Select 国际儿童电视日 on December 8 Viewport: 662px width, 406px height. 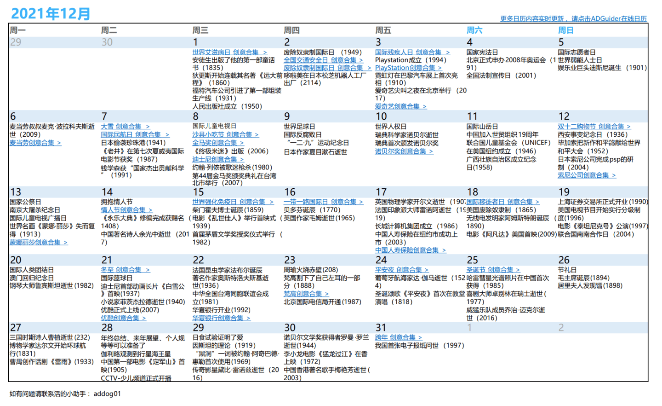coord(215,126)
